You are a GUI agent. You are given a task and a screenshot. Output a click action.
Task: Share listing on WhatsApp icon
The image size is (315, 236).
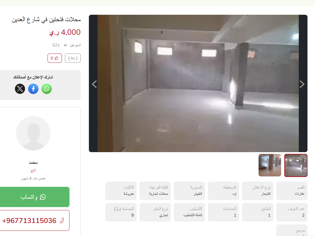(47, 89)
